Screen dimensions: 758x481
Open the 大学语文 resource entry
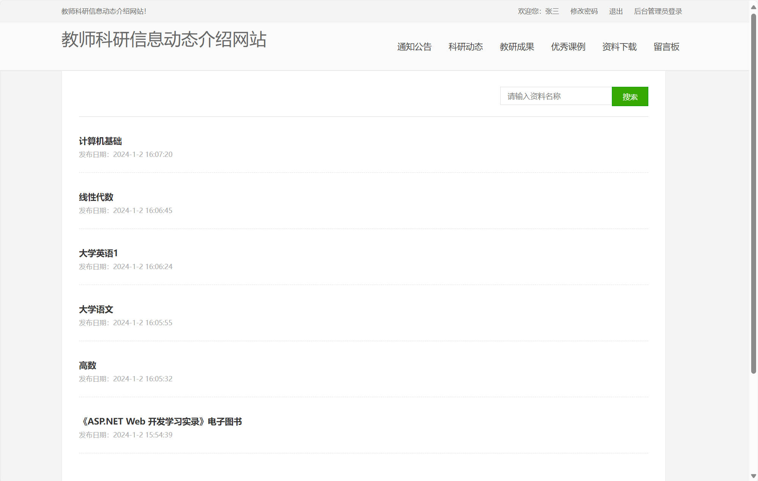96,310
